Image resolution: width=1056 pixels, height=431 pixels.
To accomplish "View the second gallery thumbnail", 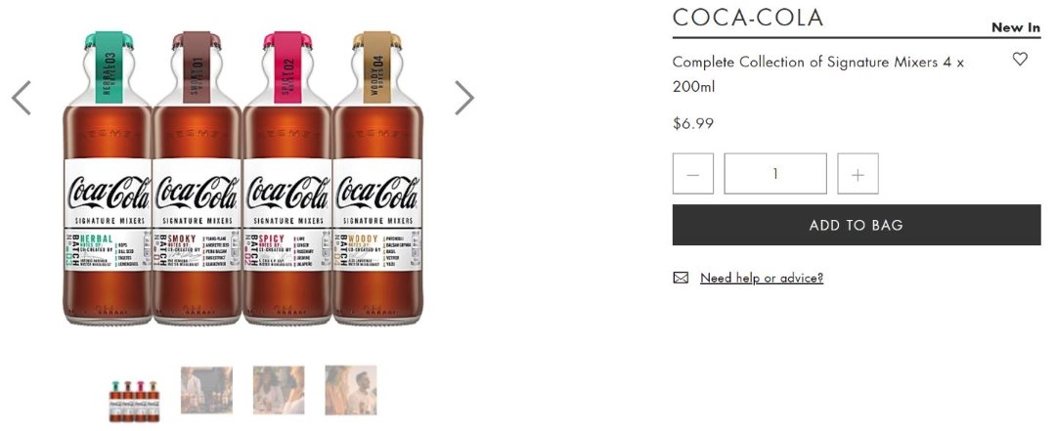I will tap(206, 390).
